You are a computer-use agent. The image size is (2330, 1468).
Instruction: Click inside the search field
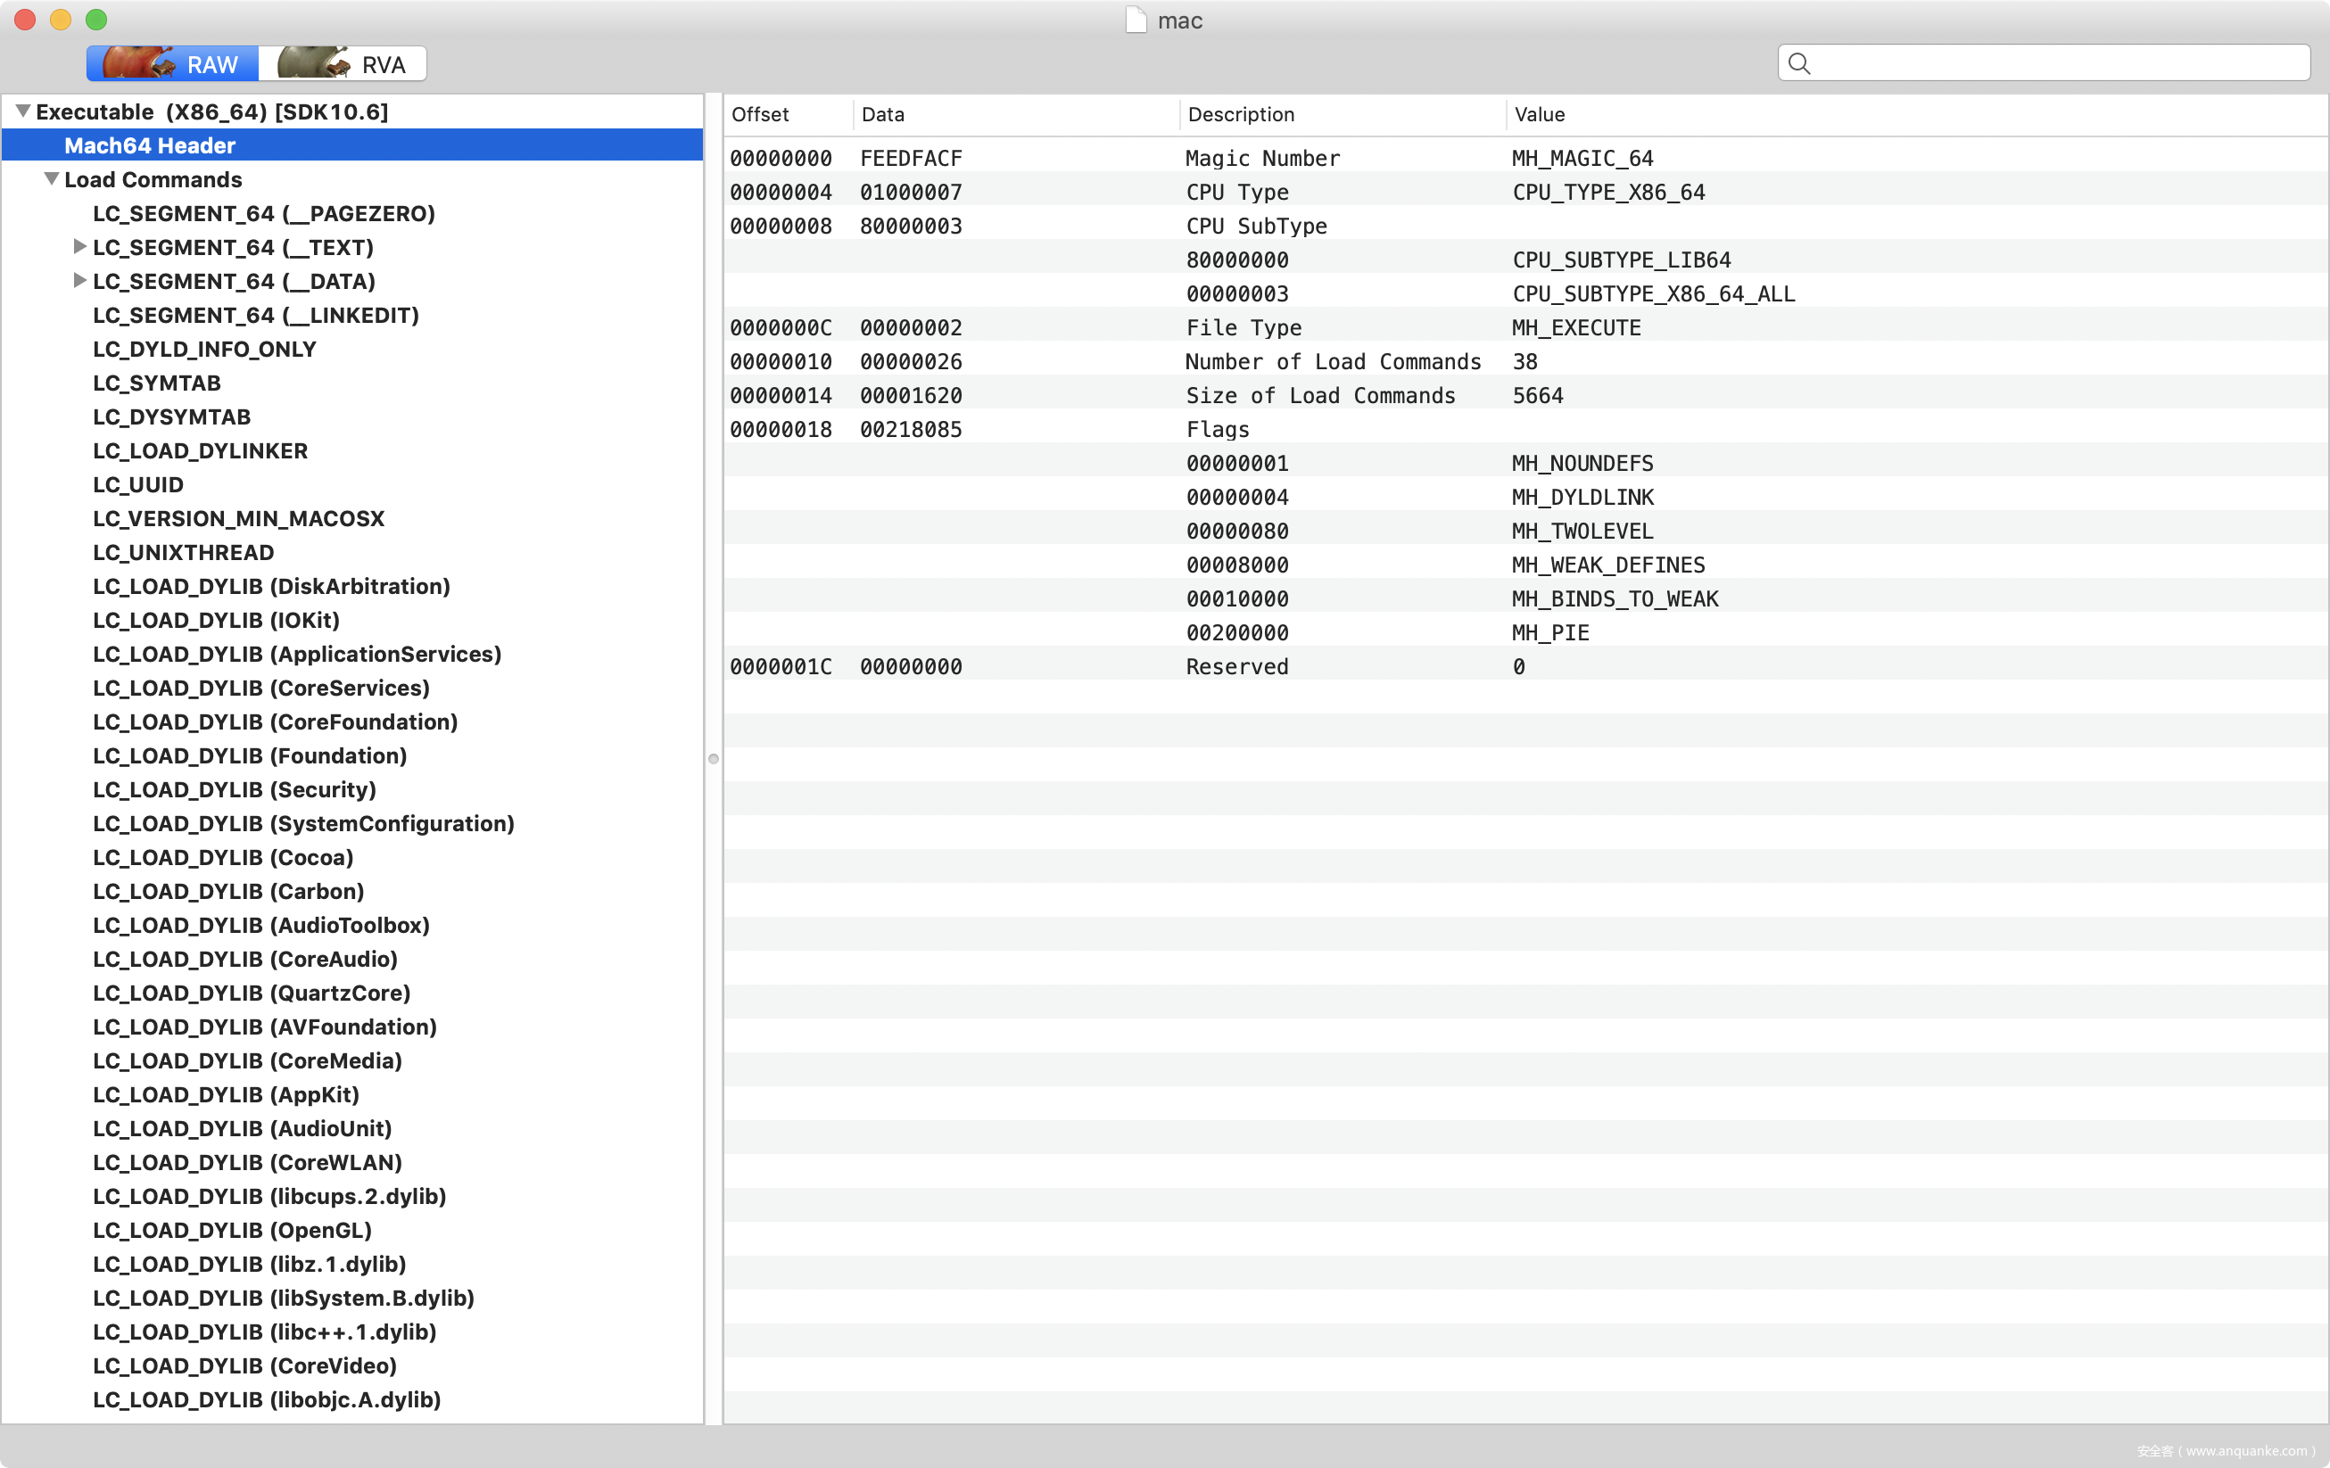click(x=2052, y=64)
